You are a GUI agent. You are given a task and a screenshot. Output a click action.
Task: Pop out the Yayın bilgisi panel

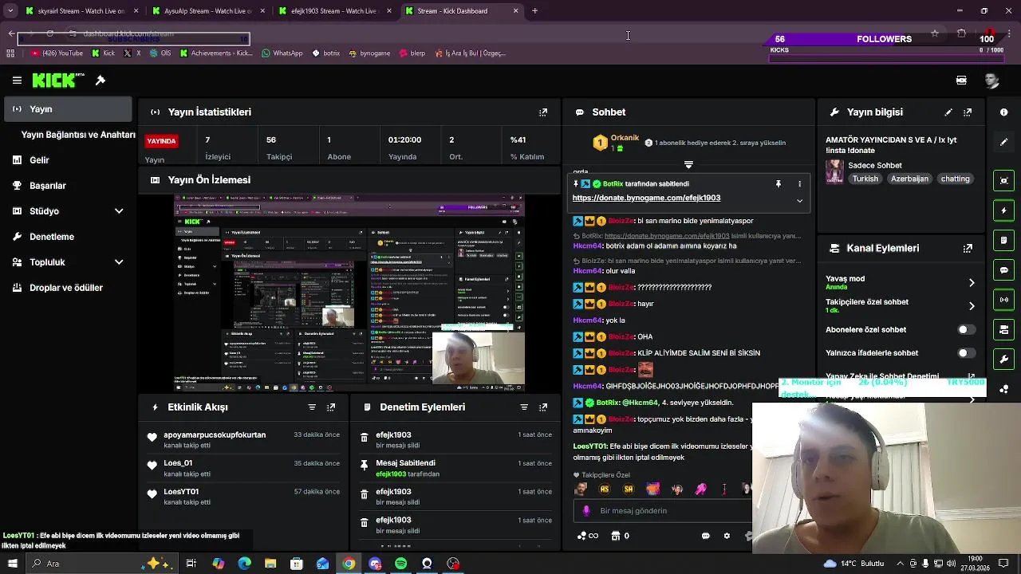click(x=968, y=112)
